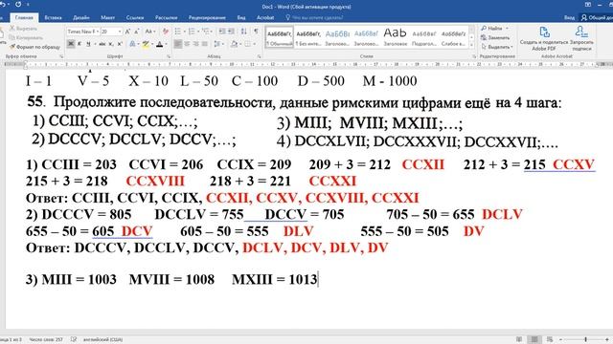Decrease font size with shrink font icon
The image size is (613, 344).
pyautogui.click(x=136, y=32)
